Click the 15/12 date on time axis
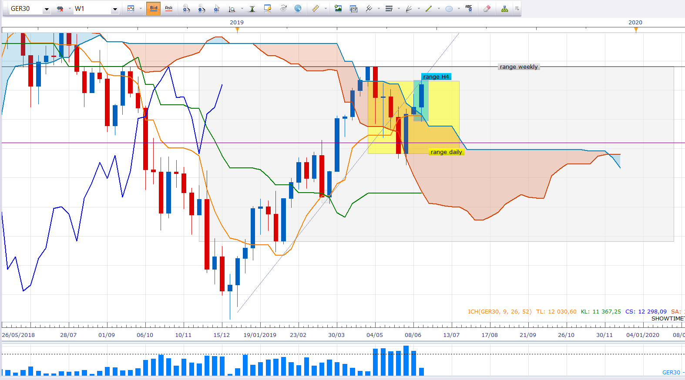 [x=222, y=335]
